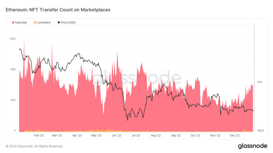Click the chart title about NFT Transfer Count
This screenshot has width=273, height=153.
pyautogui.click(x=58, y=10)
